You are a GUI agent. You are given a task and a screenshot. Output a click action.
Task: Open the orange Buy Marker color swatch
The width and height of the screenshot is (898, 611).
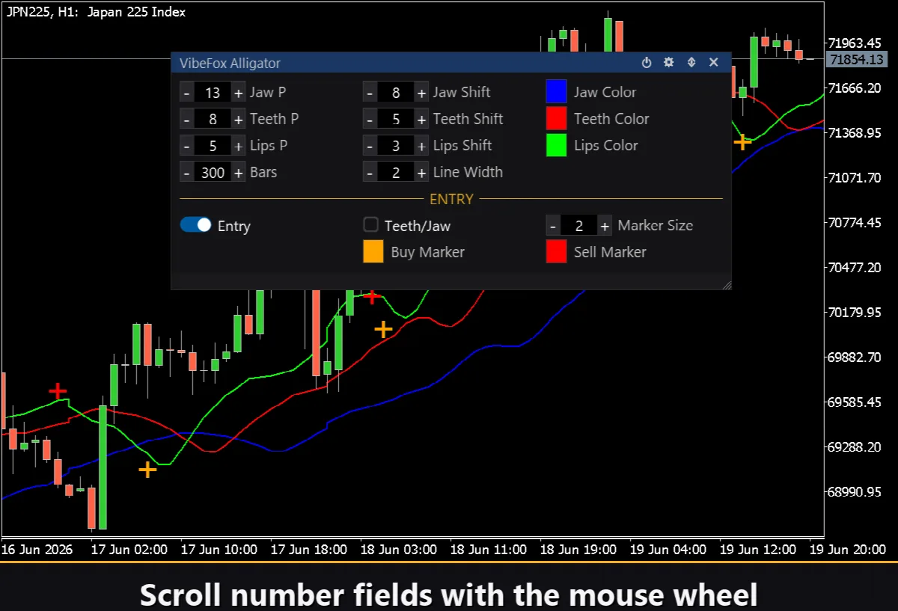(x=373, y=252)
